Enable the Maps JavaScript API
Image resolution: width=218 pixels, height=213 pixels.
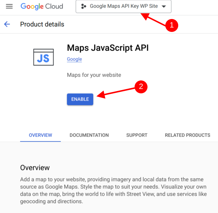(80, 99)
